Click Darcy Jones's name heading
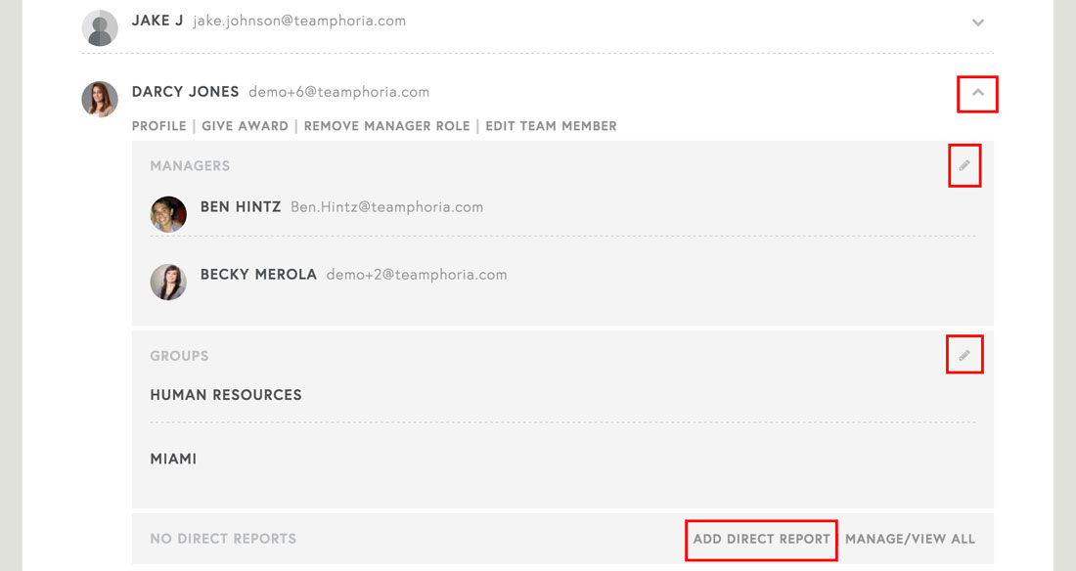 click(185, 92)
